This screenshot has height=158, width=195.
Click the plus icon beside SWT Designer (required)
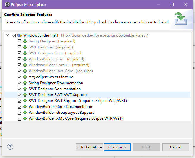coord(25,47)
